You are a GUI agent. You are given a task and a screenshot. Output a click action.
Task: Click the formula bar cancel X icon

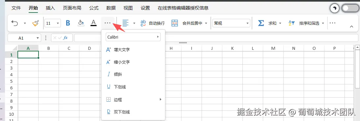[55, 38]
